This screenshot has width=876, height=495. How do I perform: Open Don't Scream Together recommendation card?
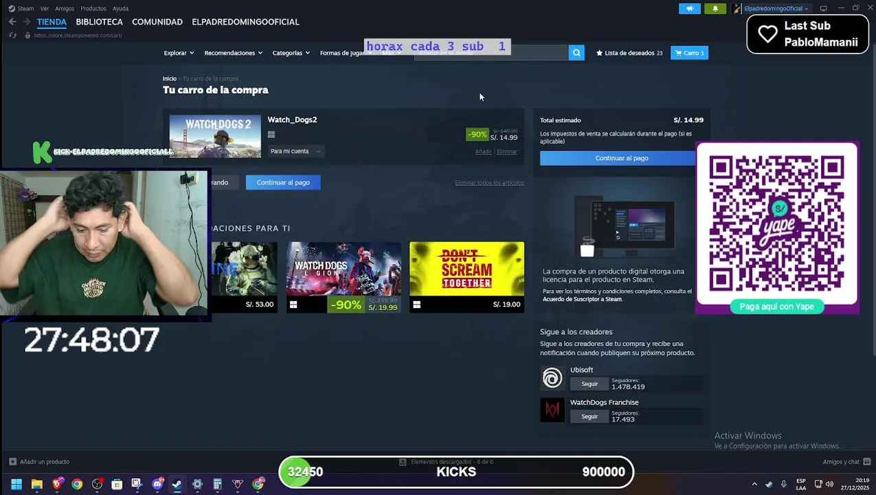[467, 277]
